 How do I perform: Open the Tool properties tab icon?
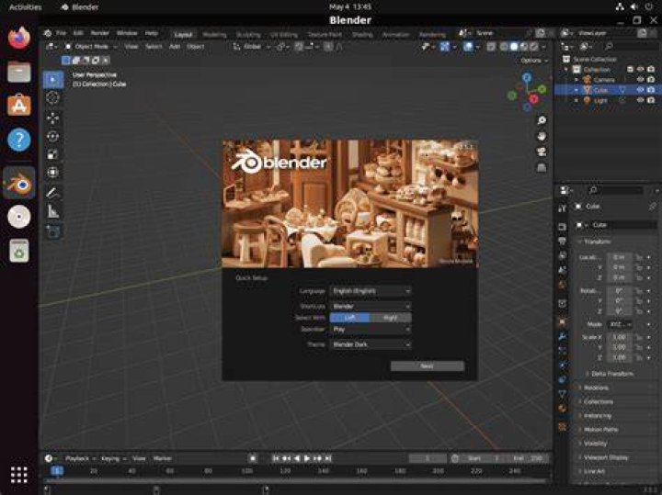click(x=562, y=208)
